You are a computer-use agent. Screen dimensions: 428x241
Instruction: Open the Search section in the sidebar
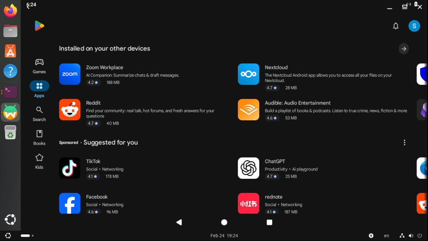[39, 113]
